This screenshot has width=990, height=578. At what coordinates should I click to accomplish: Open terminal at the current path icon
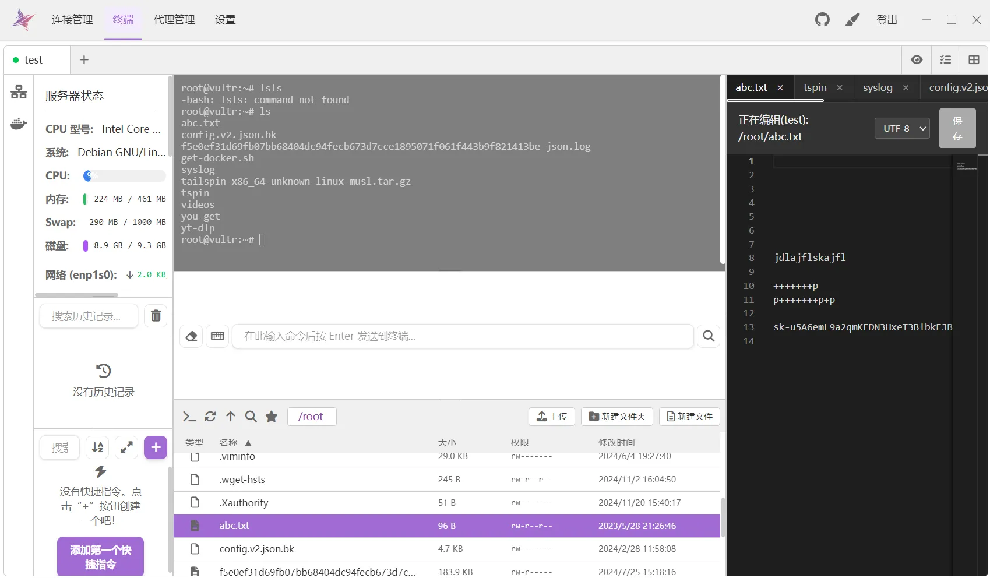point(189,417)
